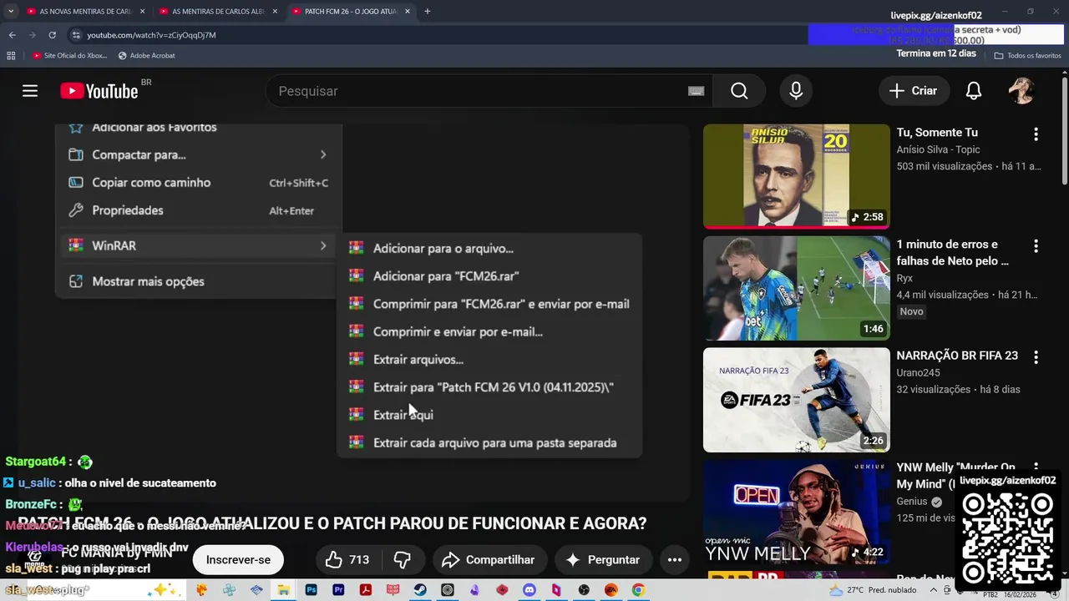Open the Photoshop taskbar icon
1069x601 pixels.
tap(311, 590)
